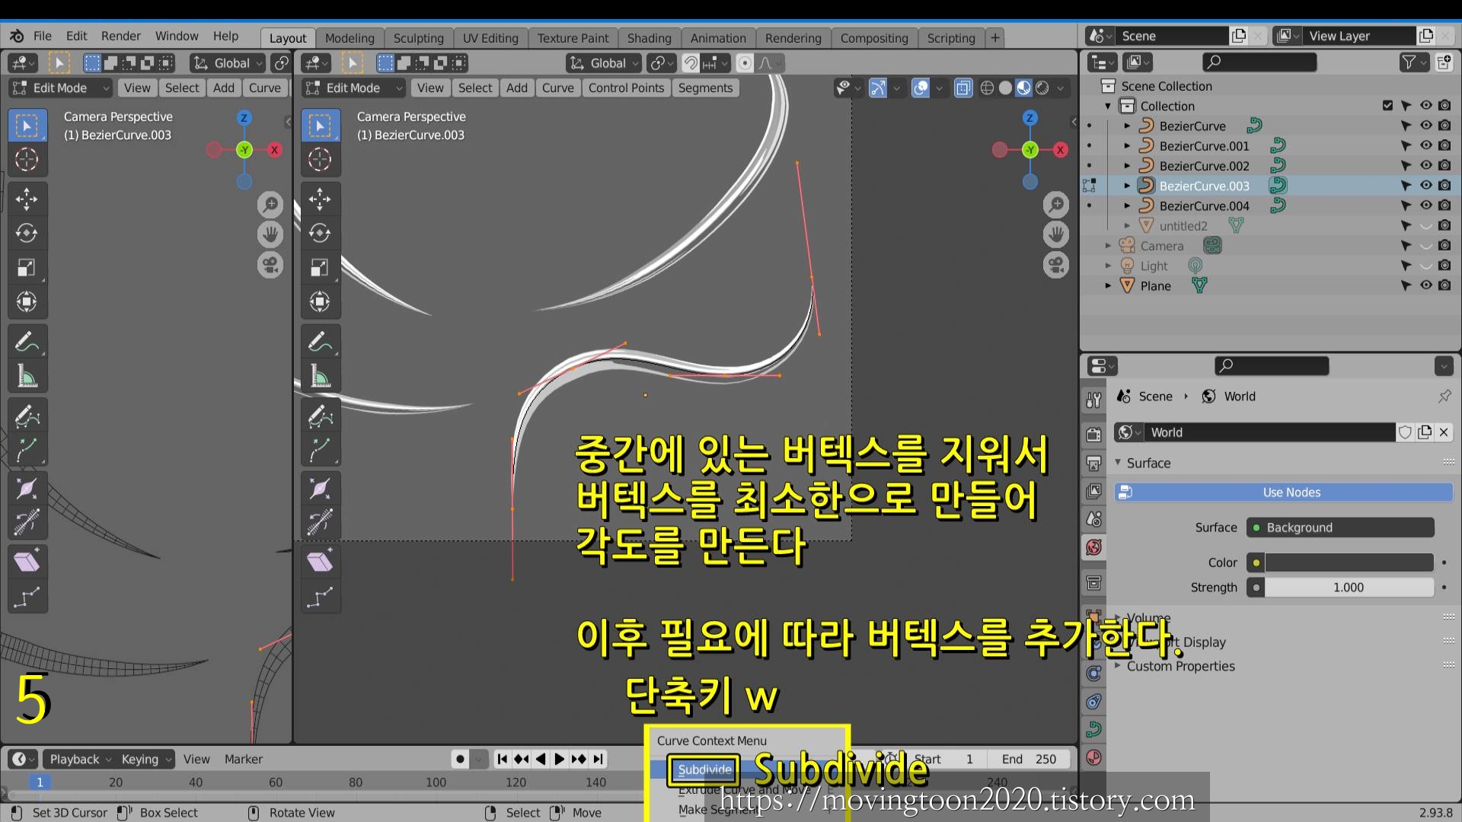Click the outliner filter funnel icon

[x=1414, y=62]
